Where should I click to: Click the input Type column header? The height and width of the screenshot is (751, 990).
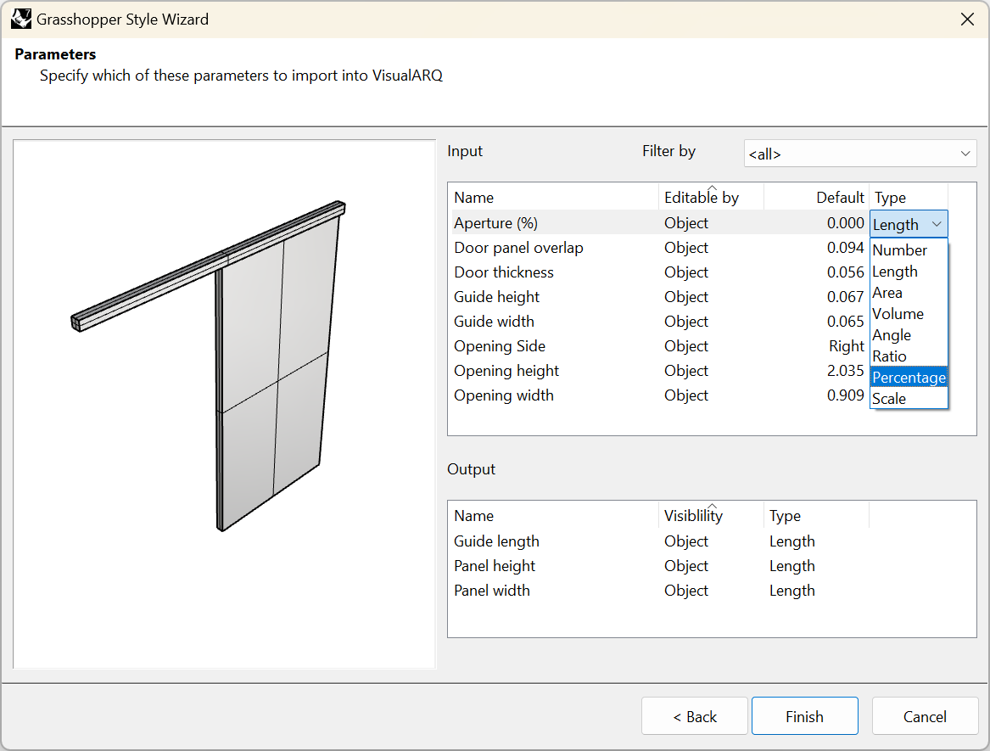(908, 197)
